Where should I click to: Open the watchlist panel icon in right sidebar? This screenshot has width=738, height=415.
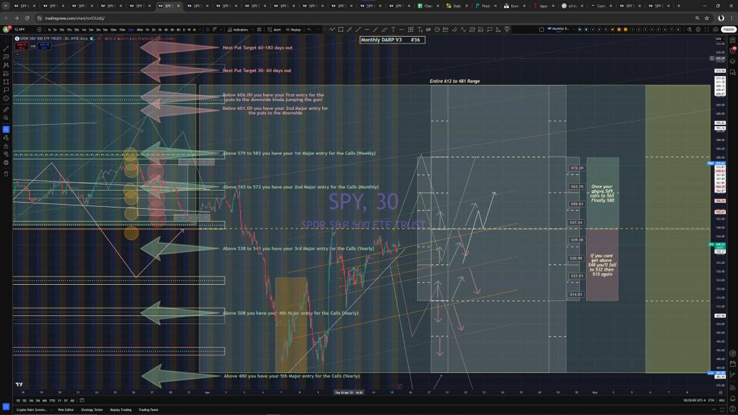tap(733, 40)
